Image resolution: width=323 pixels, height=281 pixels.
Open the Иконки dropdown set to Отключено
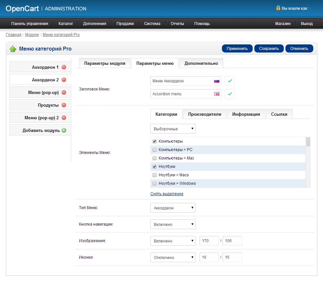point(173,257)
